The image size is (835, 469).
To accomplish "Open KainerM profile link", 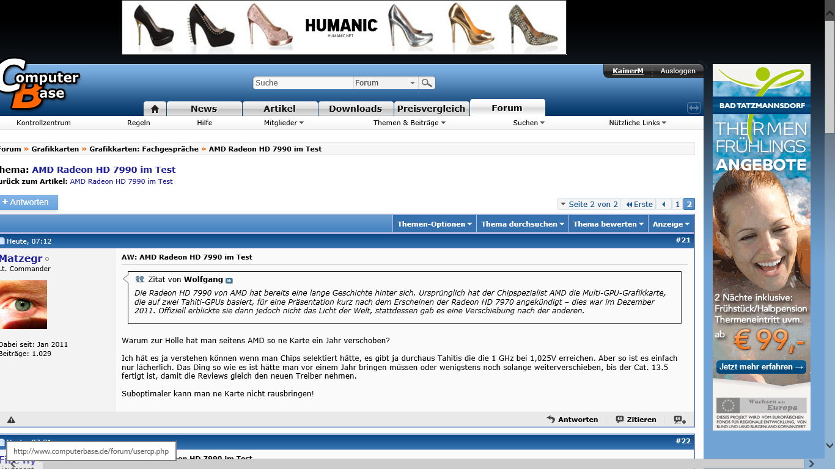I will pyautogui.click(x=628, y=71).
